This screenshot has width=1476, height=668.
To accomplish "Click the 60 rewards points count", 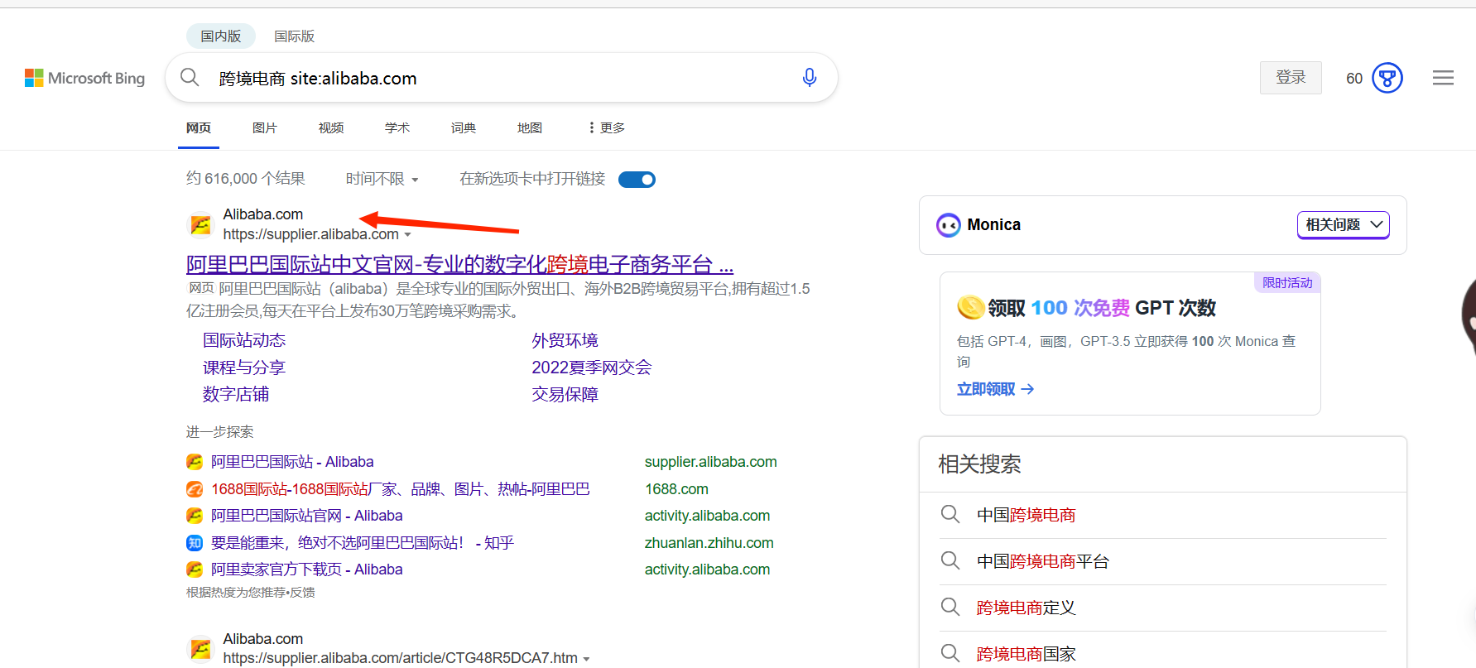I will [x=1354, y=79].
